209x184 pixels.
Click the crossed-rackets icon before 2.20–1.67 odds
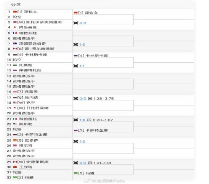click(76, 120)
